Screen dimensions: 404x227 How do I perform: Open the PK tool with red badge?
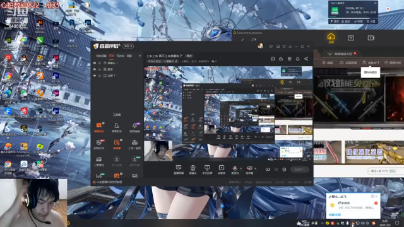tap(99, 144)
